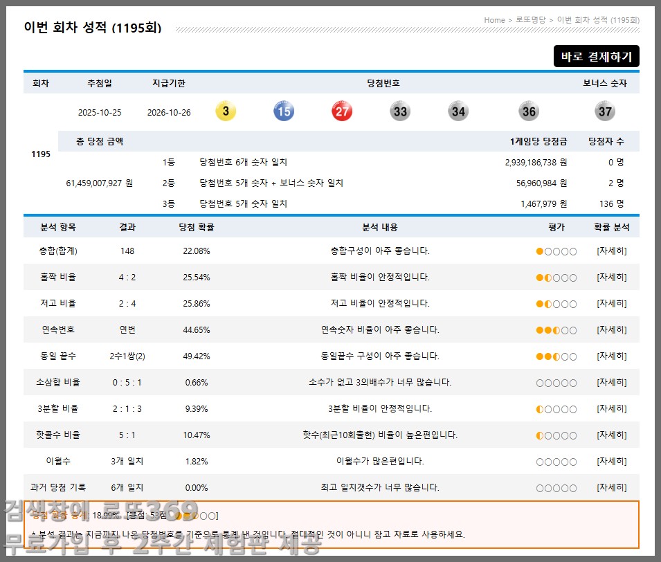Viewport: 661px width, 562px height.
Task: Click the yellow ball number 3
Action: [226, 111]
